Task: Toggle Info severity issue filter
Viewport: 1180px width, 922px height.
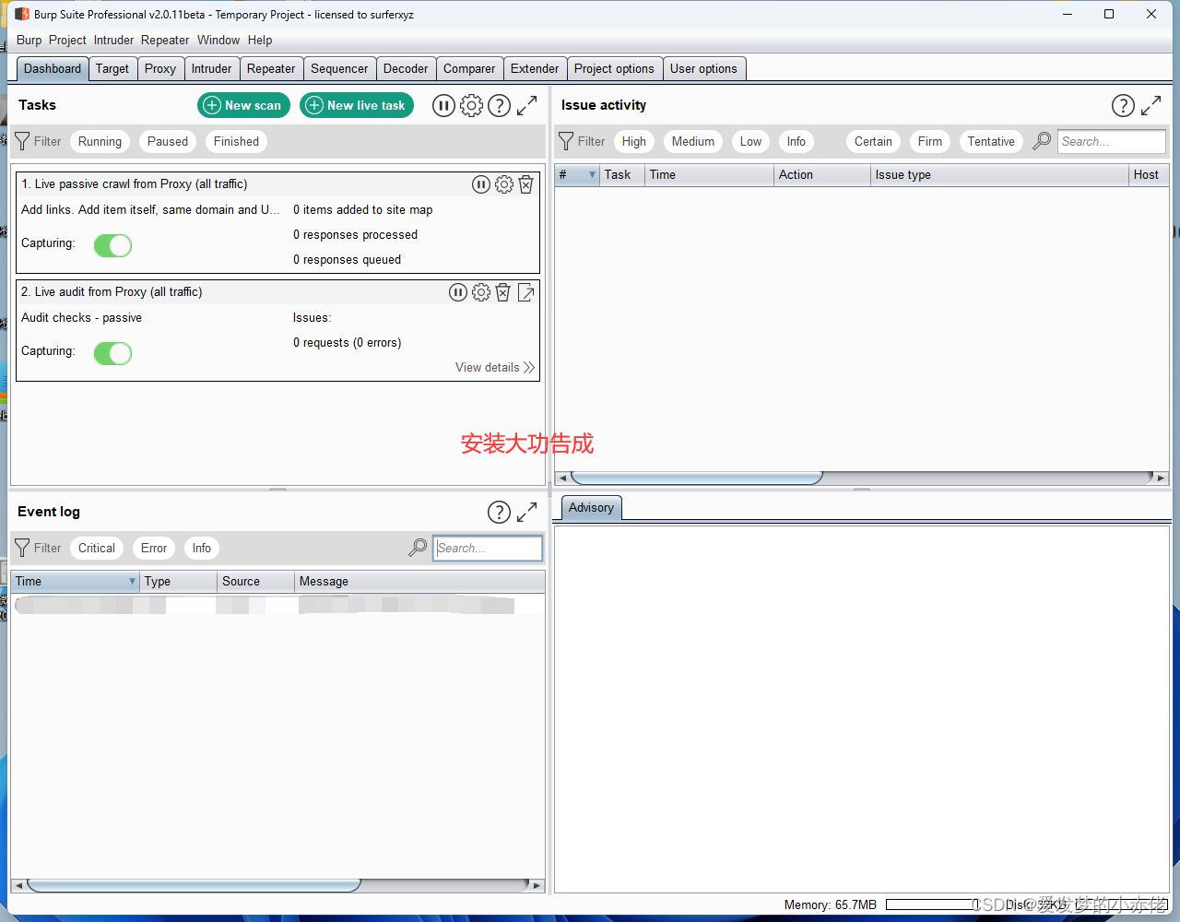Action: tap(796, 141)
